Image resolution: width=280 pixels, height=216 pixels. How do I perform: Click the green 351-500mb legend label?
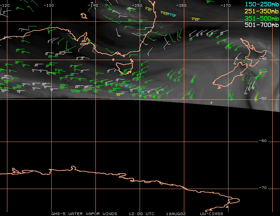[262, 18]
